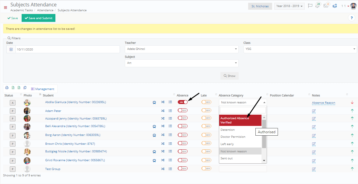Click list icon for Brown Chris
Viewport: 358px width, 184px height.
tap(170, 144)
